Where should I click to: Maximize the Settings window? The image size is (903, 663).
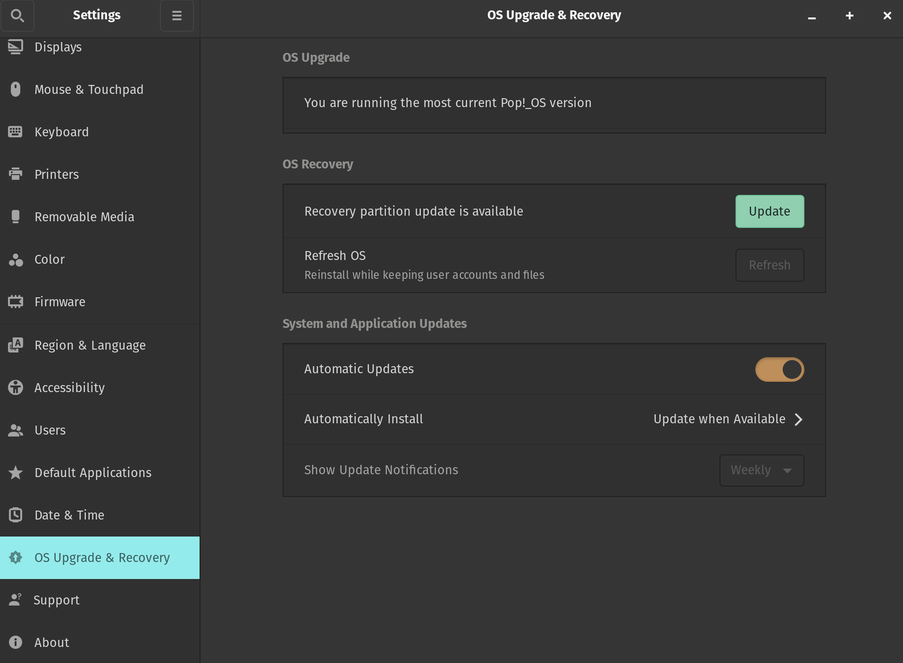click(849, 16)
